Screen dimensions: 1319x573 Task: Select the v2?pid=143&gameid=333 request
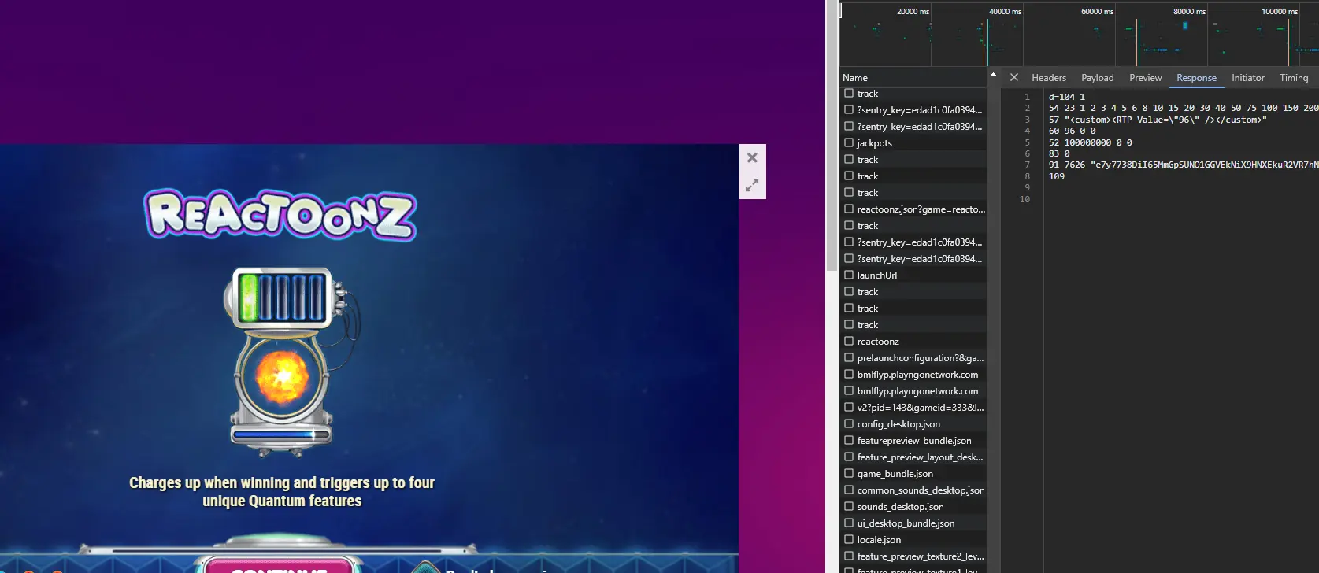point(913,408)
